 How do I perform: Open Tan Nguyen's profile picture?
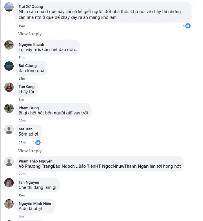[9, 183]
